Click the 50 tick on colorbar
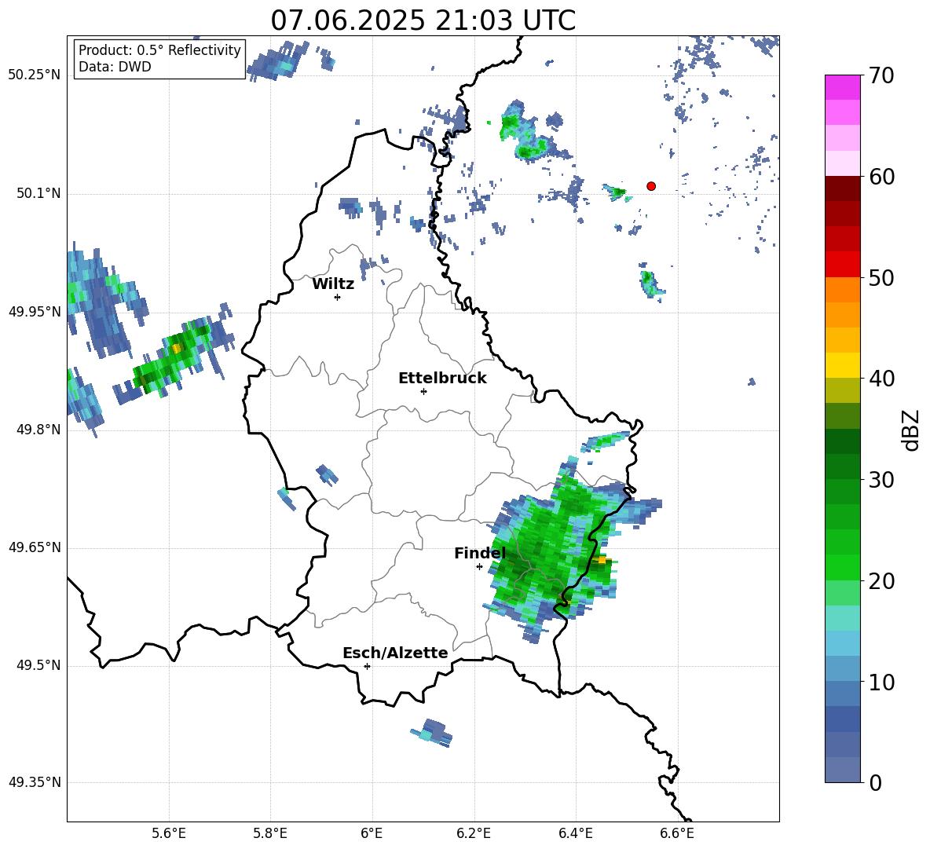930x849 pixels. (881, 278)
